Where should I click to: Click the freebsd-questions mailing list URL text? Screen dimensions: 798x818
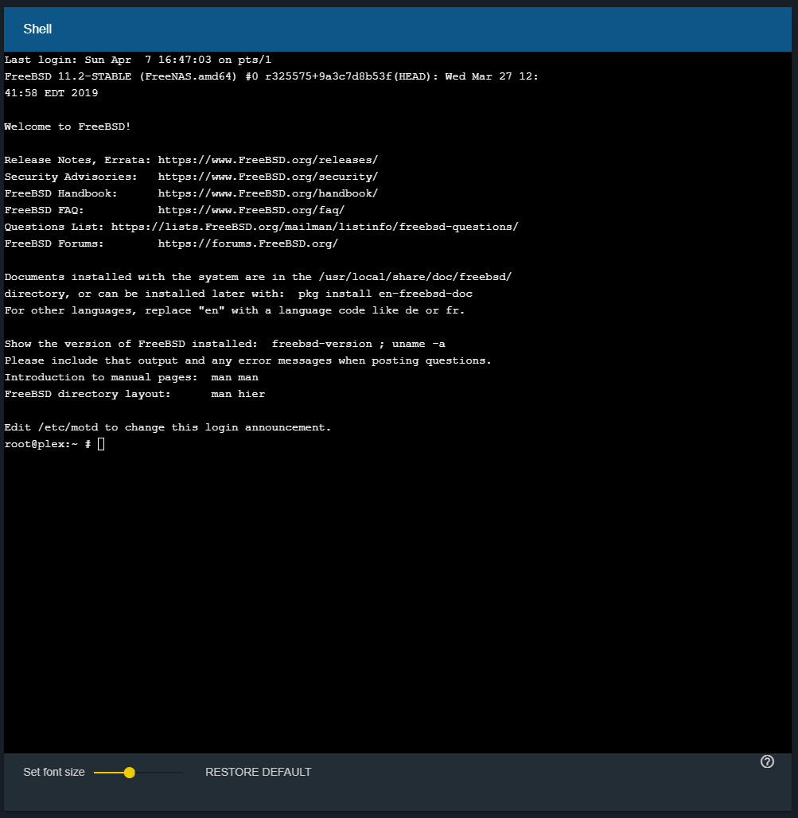(x=315, y=227)
